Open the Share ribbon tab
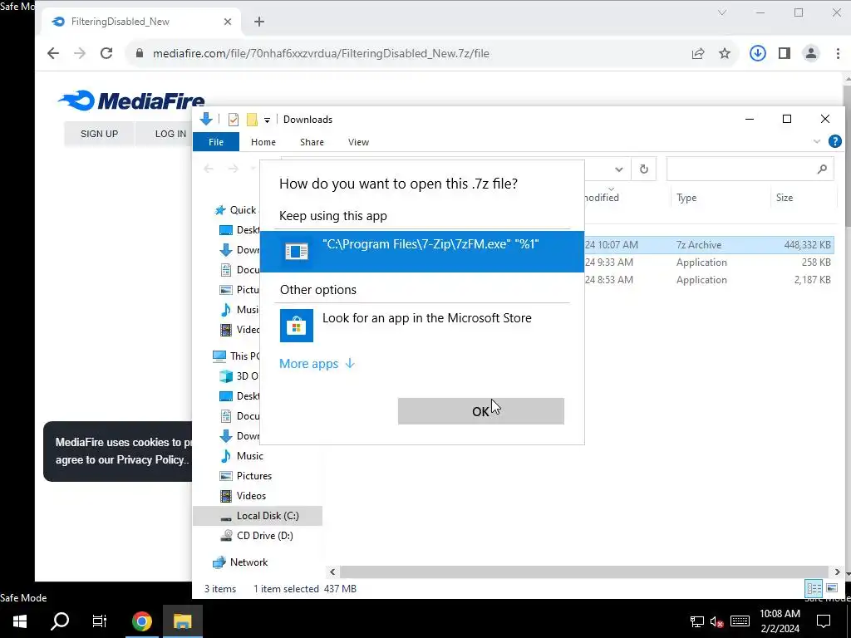Viewport: 851px width, 638px height. pos(312,142)
